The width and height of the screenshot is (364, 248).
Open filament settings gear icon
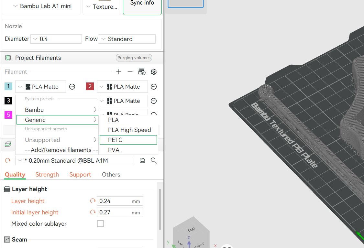point(154,72)
